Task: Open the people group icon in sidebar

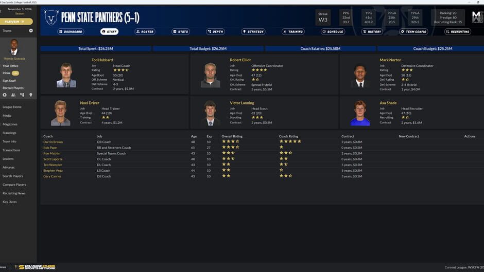Action: tap(13, 95)
